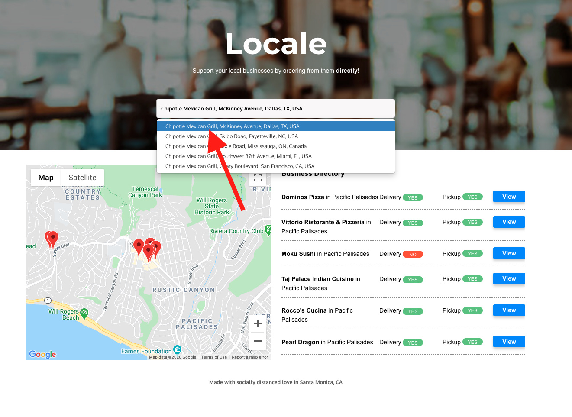572x417 pixels.
Task: Zoom in on the map
Action: point(258,323)
